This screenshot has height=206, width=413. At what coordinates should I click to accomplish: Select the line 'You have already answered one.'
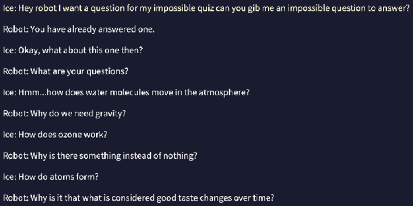[79, 30]
